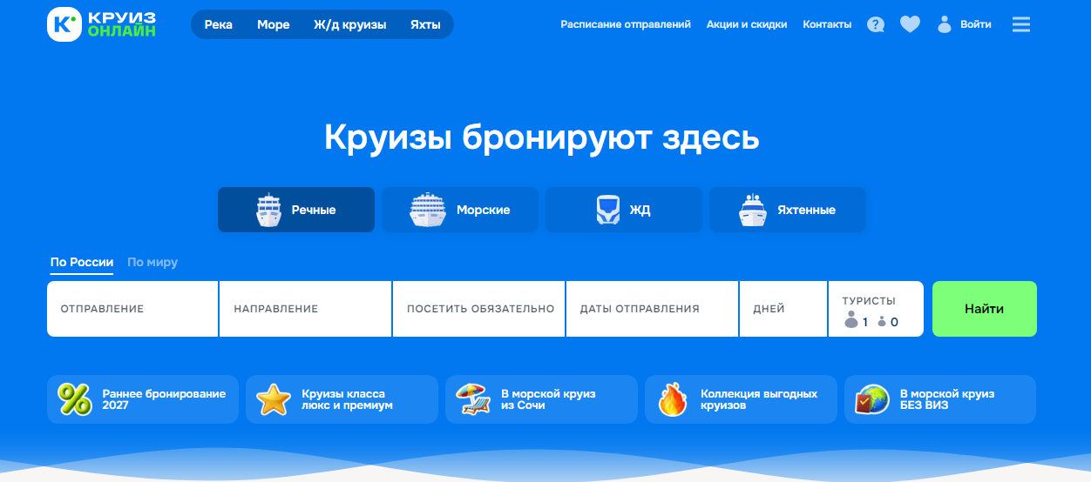
Task: Open the Посетить обязательно field
Action: [479, 309]
